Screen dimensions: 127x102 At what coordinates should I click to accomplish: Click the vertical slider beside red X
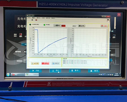(115, 23)
